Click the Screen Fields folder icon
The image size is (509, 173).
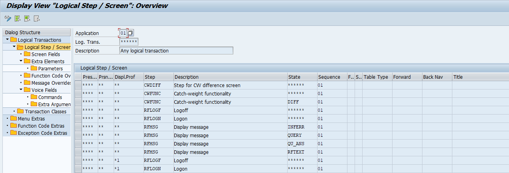click(27, 54)
